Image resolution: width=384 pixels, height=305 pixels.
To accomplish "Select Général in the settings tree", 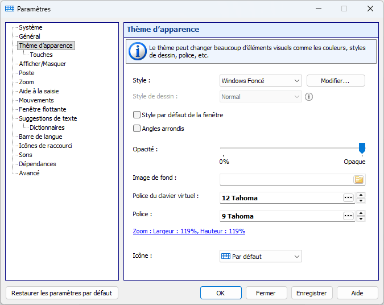I will [30, 36].
